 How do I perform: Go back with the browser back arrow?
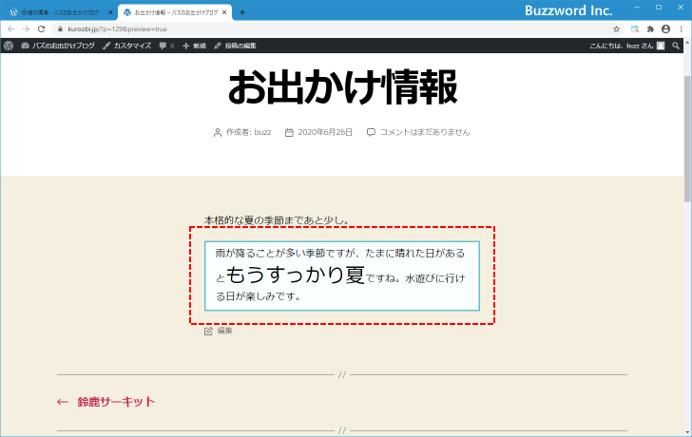point(10,29)
